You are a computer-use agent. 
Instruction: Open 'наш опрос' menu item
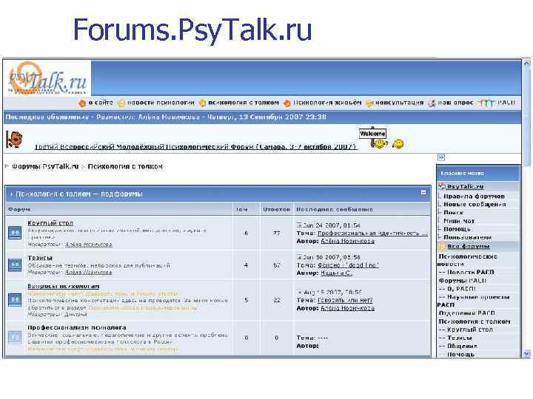click(x=455, y=103)
